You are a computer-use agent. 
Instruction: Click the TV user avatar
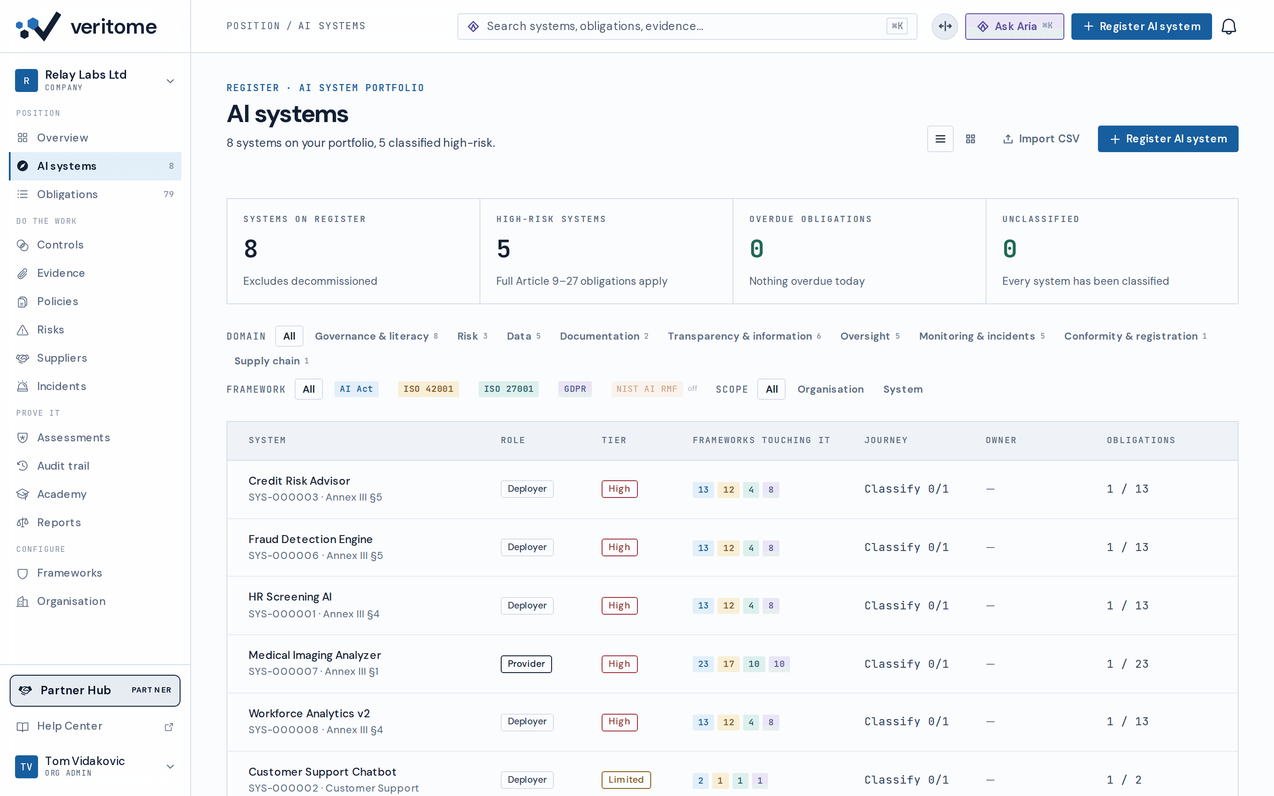click(27, 766)
